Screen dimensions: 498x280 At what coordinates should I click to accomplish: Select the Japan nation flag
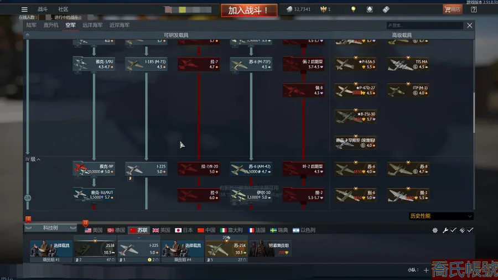click(x=184, y=230)
